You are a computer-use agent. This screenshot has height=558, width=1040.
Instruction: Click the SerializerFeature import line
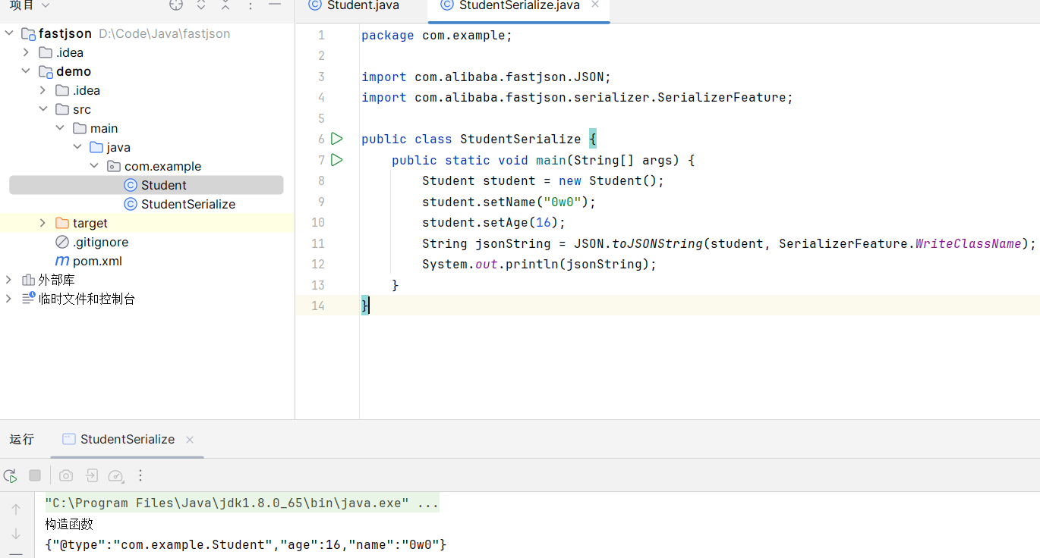tap(577, 98)
